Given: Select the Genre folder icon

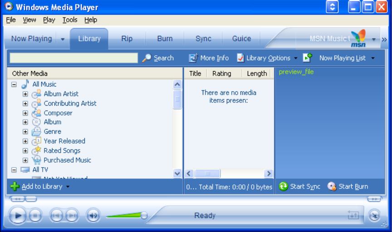Looking at the screenshot, I should 36,131.
